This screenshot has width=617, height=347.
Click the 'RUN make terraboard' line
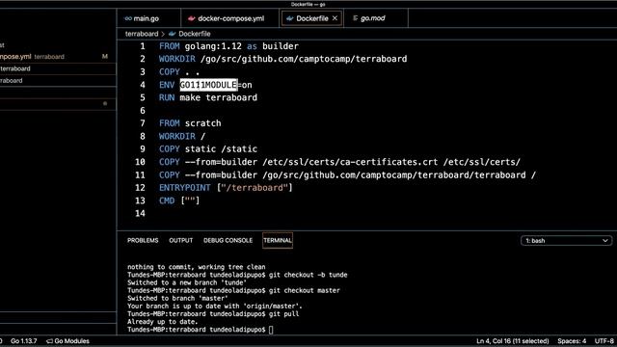(208, 97)
